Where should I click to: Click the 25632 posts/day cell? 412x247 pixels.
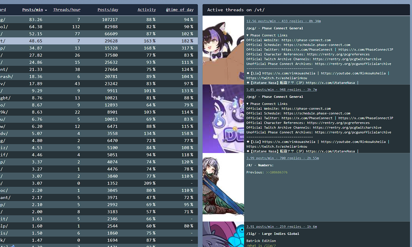(111, 62)
